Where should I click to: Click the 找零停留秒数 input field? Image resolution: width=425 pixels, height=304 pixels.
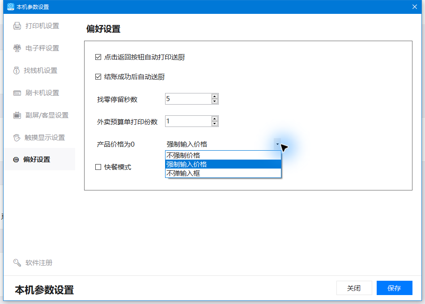point(188,99)
